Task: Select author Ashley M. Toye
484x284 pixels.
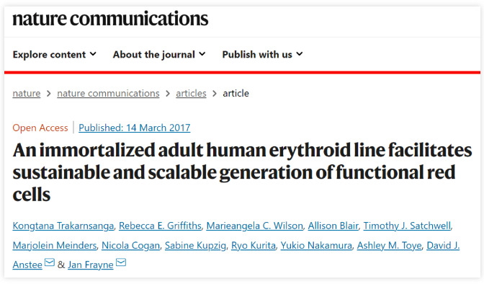Action: 389,245
